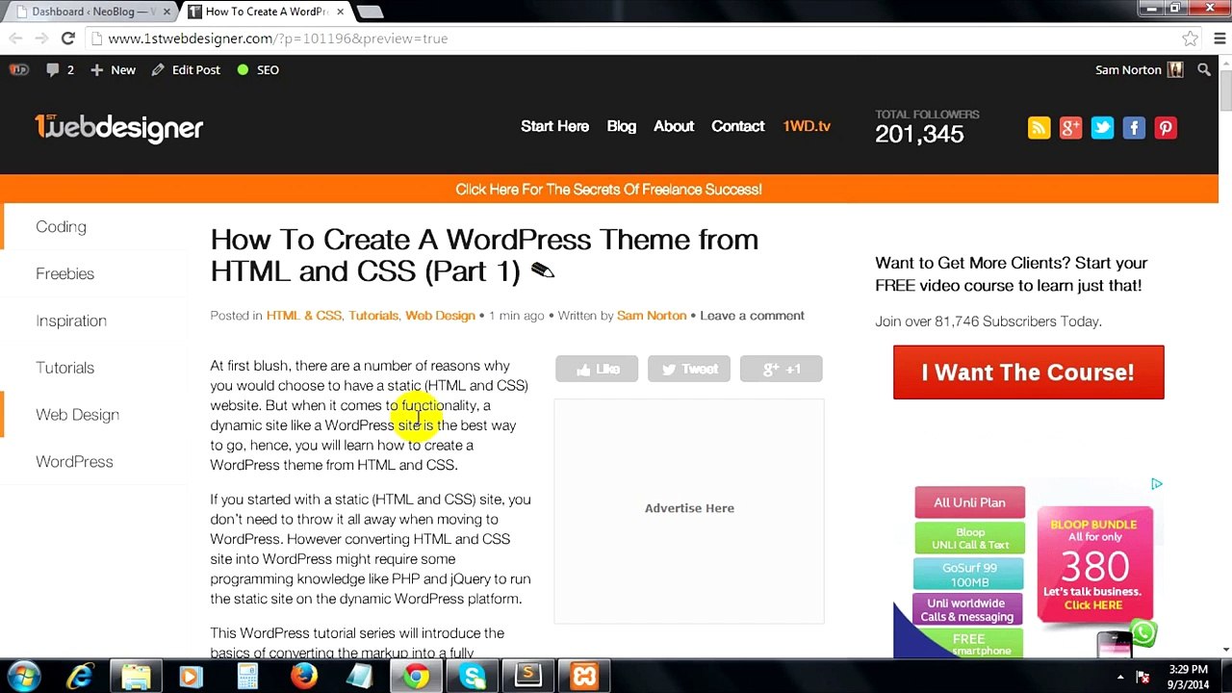Open the Blog menu item
1232x693 pixels.
621,126
